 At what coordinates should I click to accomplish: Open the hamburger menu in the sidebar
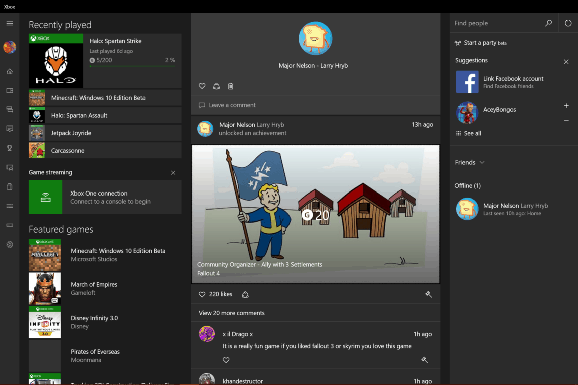10,23
